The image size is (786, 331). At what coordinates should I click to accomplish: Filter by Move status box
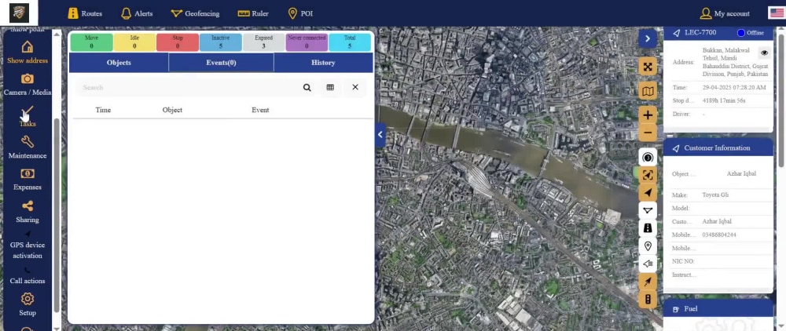coord(91,42)
